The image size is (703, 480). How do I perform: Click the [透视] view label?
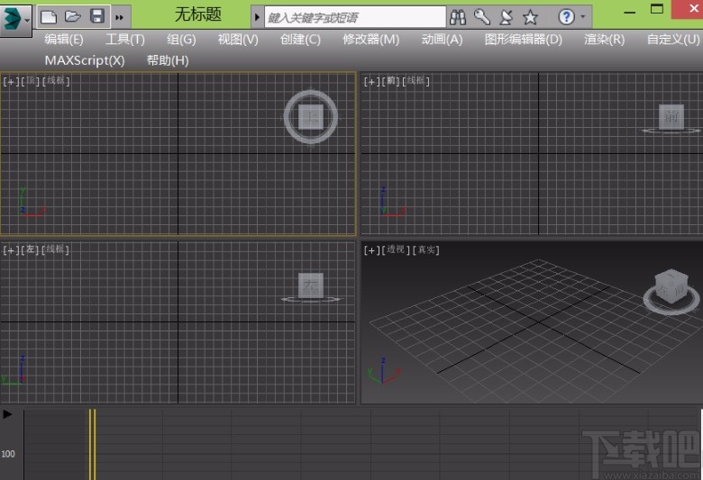[x=396, y=249]
